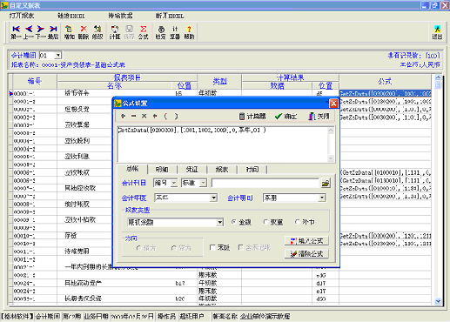Insert divide operator in formula dialog
This screenshot has width=450, height=322.
click(155, 116)
